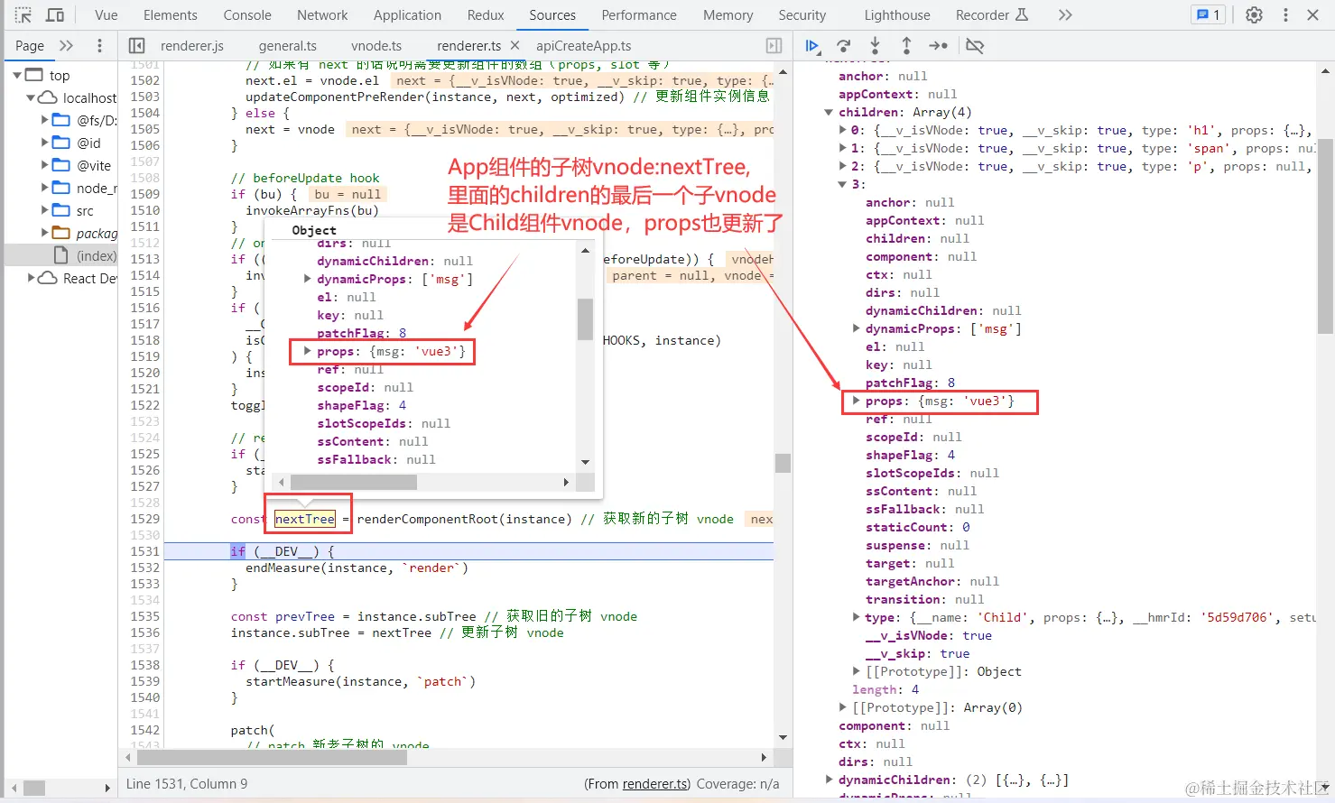
Task: Expand the React DevTools cloud node
Action: [32, 278]
